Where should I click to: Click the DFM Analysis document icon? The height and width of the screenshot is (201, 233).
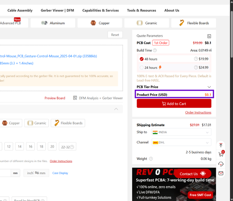click(x=75, y=98)
